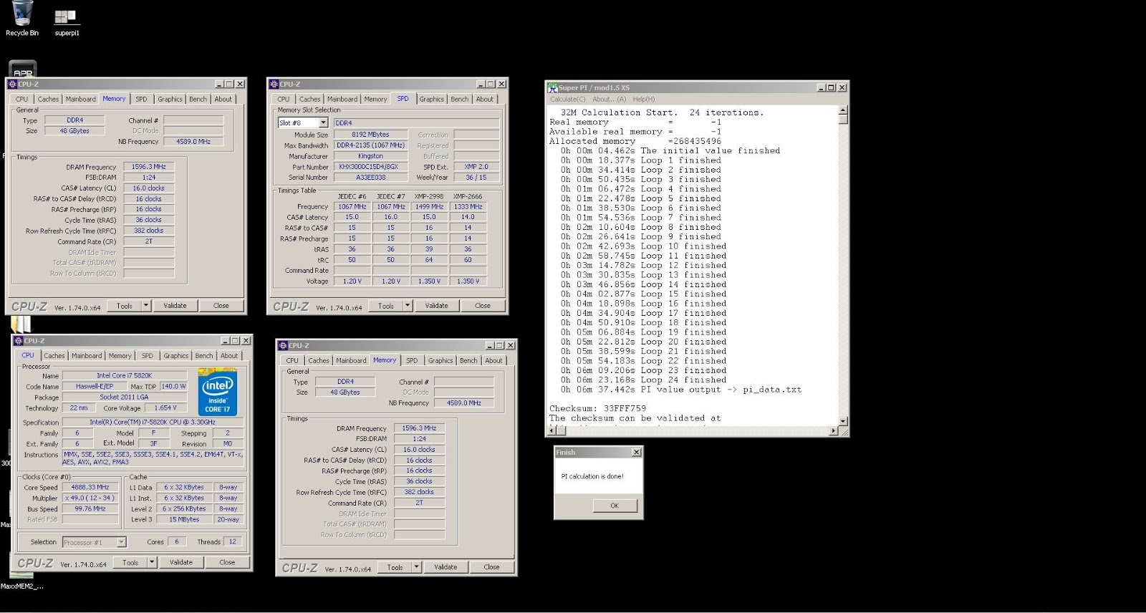Click the Threads value 12 field
The height and width of the screenshot is (613, 1146).
(232, 542)
